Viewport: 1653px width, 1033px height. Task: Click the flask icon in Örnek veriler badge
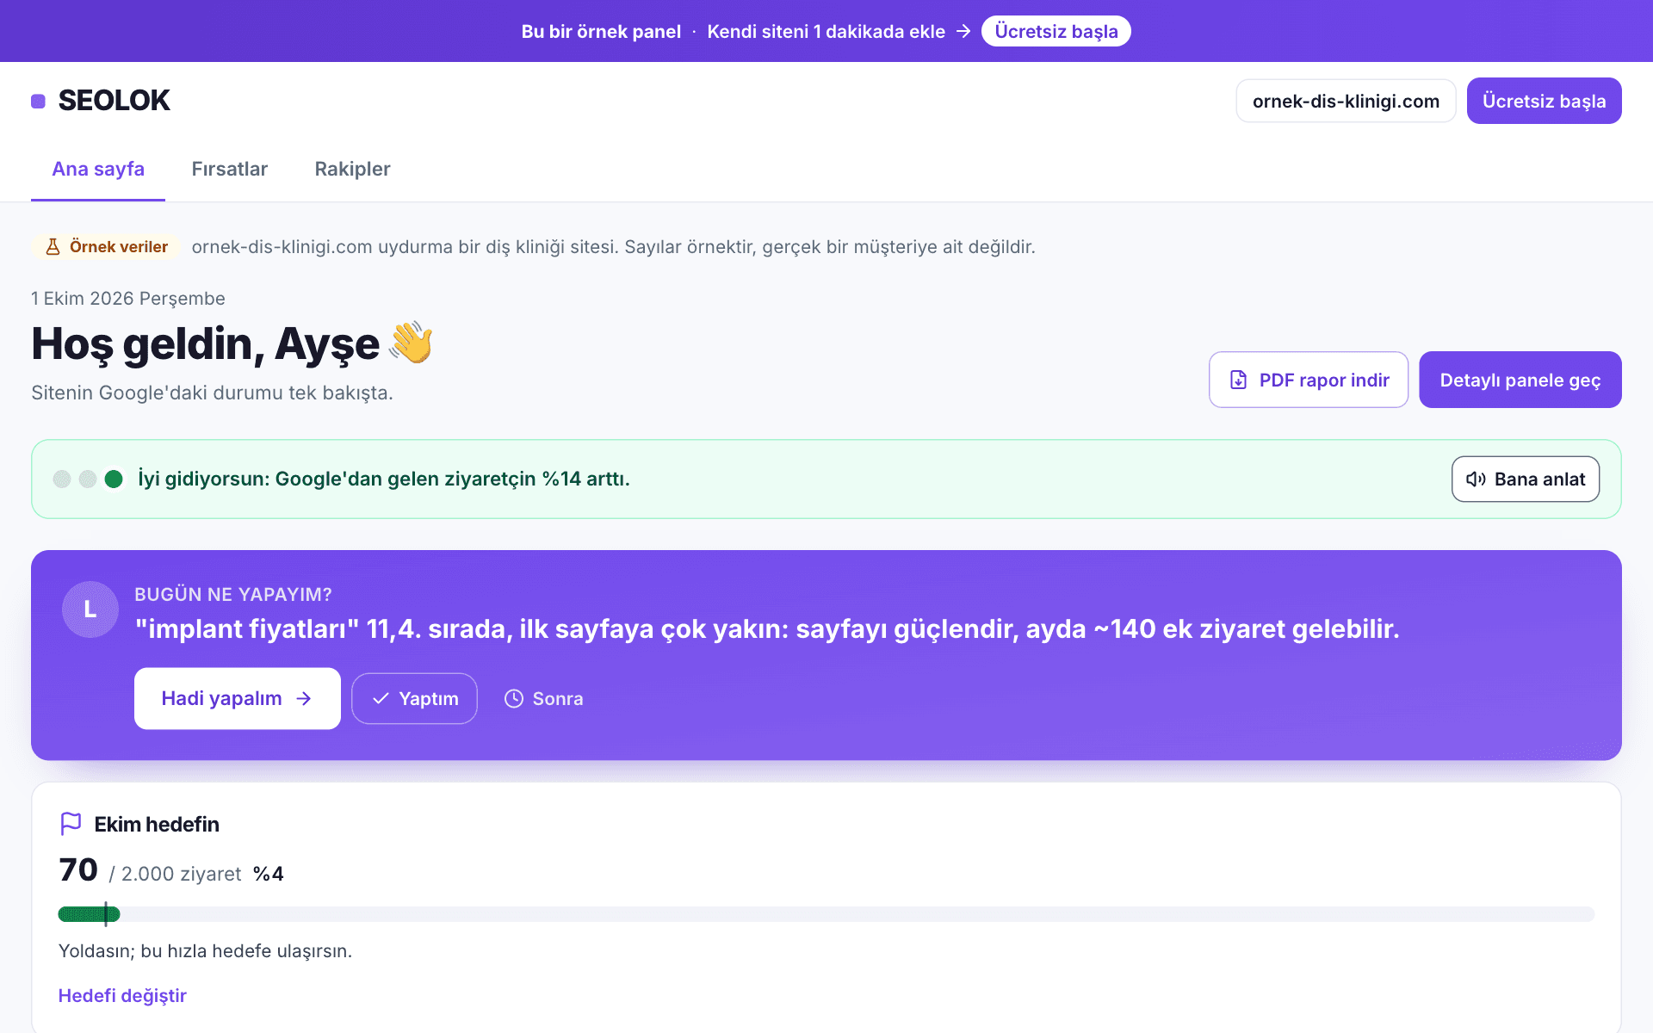[x=53, y=247]
